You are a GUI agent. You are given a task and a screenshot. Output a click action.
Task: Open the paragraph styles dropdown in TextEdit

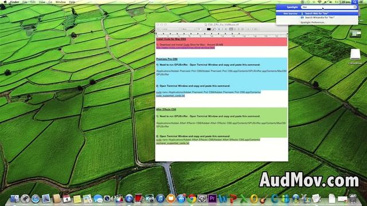click(x=159, y=29)
